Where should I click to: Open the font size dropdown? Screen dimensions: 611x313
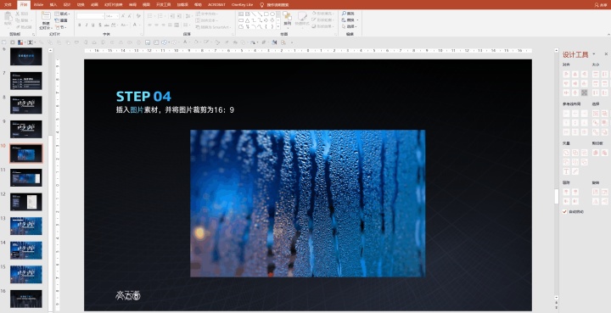pyautogui.click(x=117, y=16)
